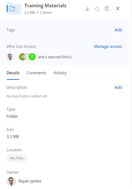Viewport: 132px width, 189px height.
Task: Click the gray anonymous user avatar
Action: coord(27,57)
